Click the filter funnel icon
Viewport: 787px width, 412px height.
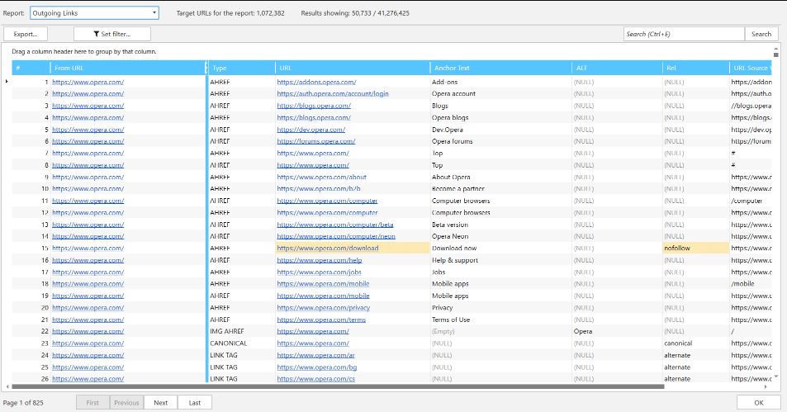click(96, 34)
